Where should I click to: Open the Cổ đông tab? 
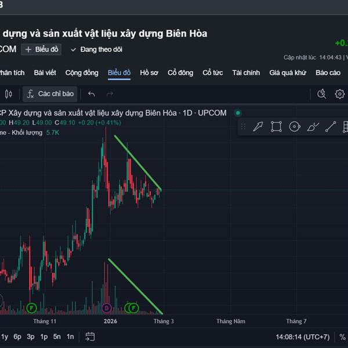180,73
